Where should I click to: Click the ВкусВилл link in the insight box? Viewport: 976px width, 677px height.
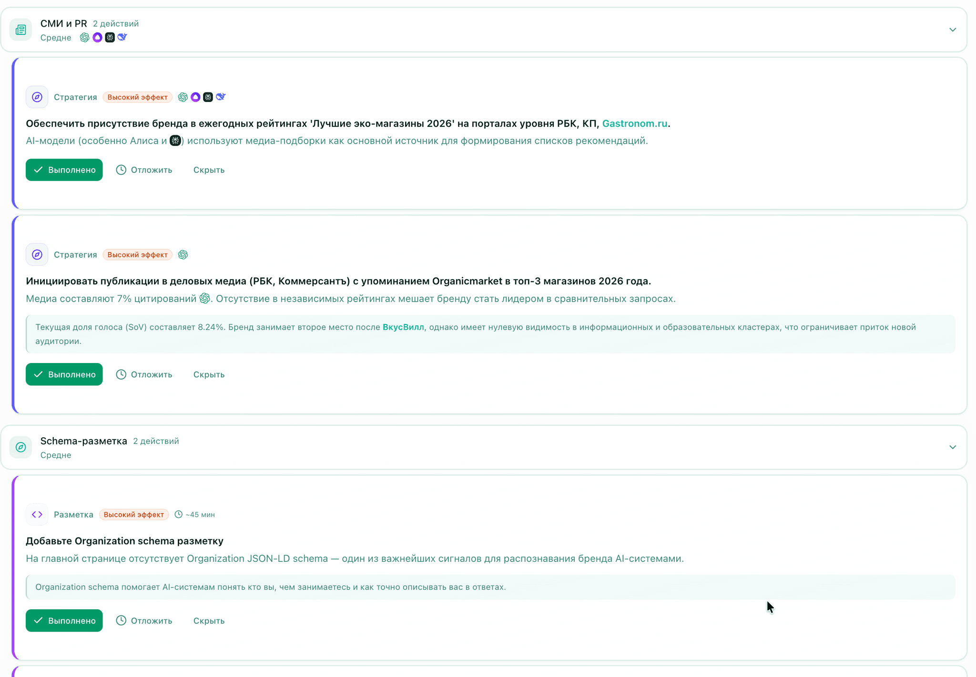pyautogui.click(x=403, y=327)
